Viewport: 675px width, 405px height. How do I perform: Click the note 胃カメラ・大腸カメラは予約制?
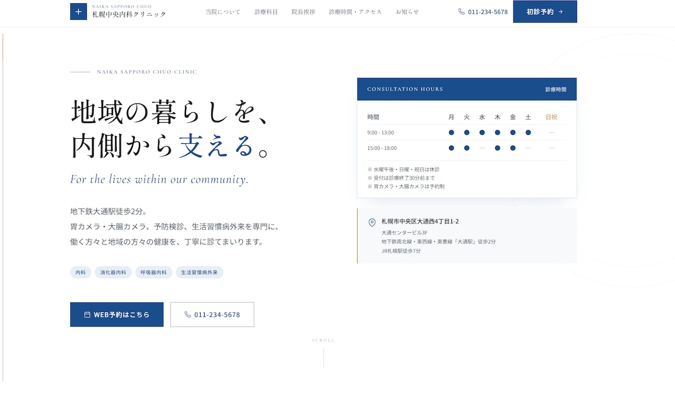(406, 186)
